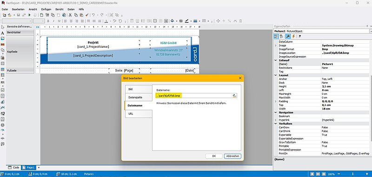Select the SVG object tool
Screen dimensions: 372x177
pyautogui.click(x=3, y=44)
